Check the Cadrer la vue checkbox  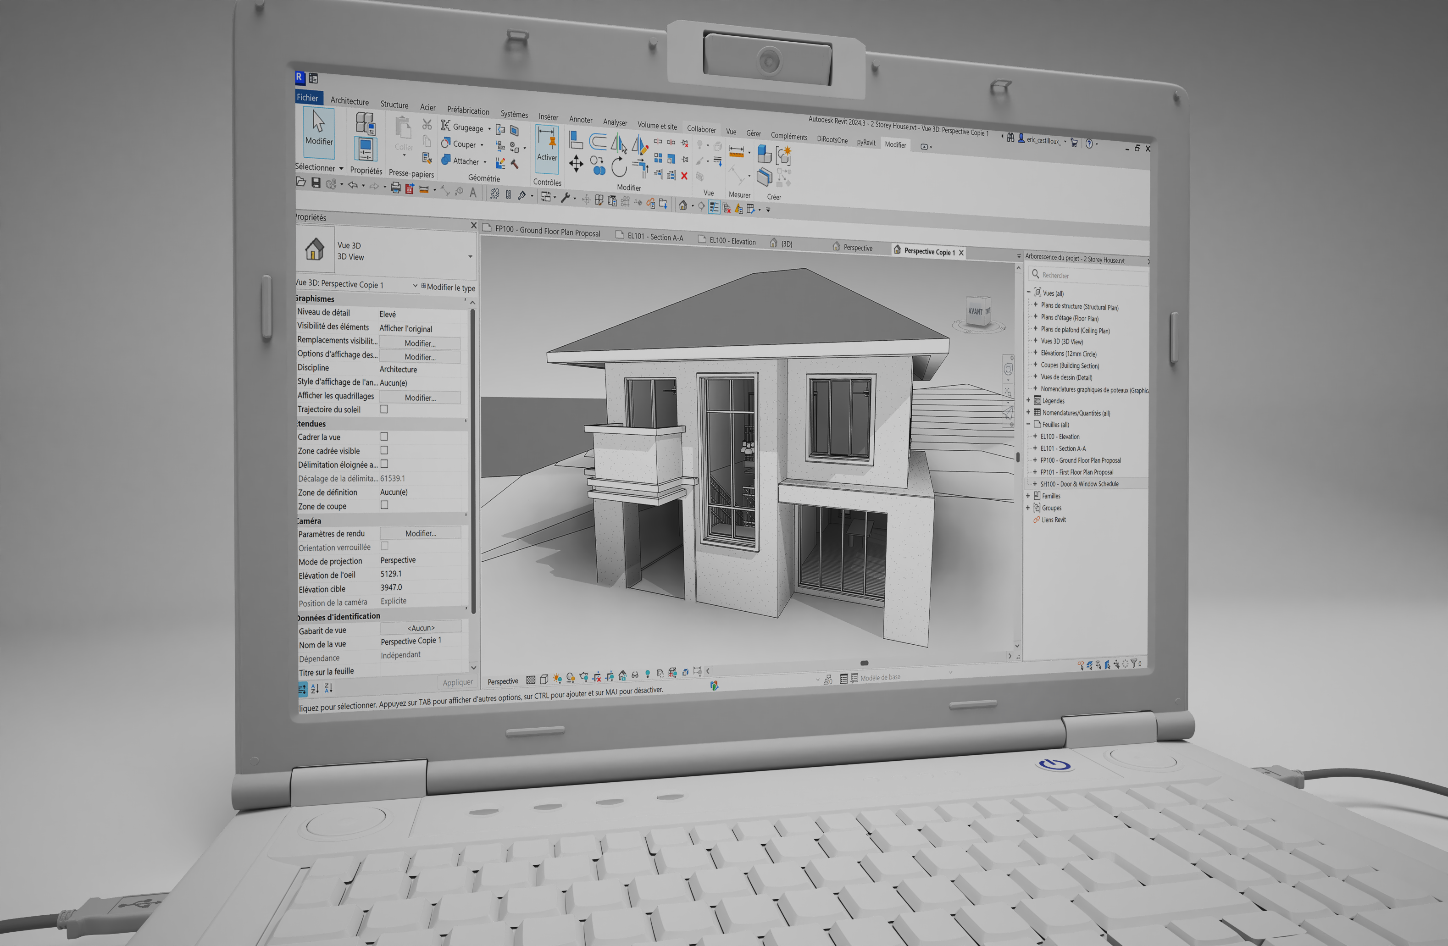[x=384, y=436]
